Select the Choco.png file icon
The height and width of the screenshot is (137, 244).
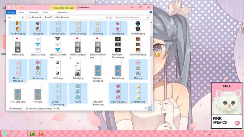point(38,28)
